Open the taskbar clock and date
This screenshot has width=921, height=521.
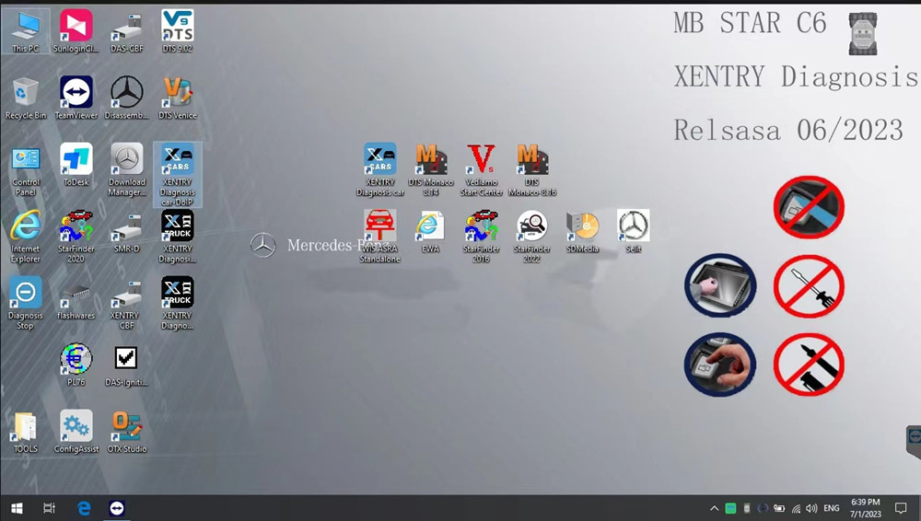[866, 508]
